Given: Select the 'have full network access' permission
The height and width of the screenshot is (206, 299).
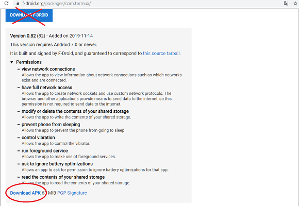Looking at the screenshot, I should click(x=47, y=88).
